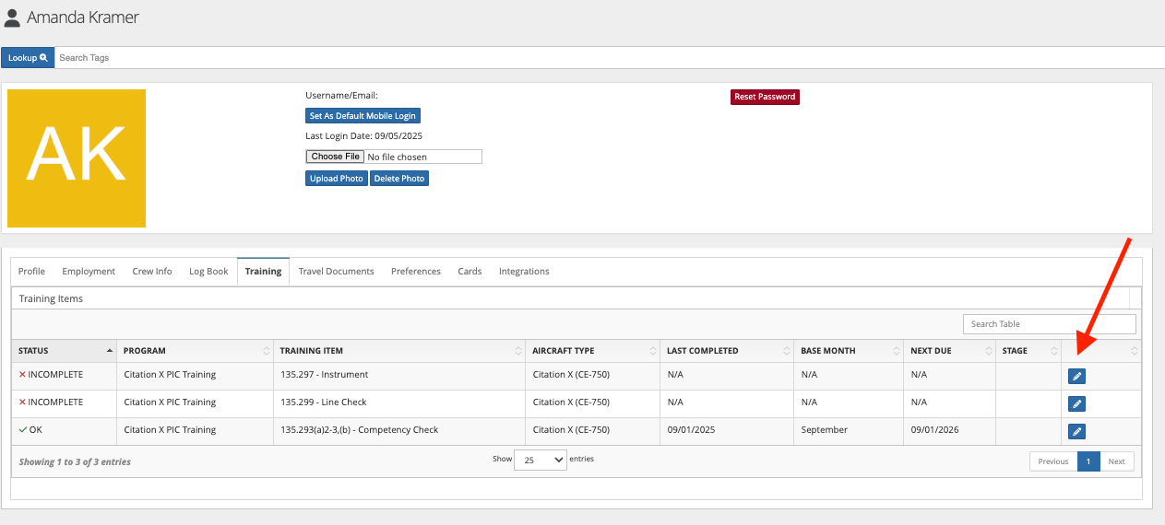Edit the Competency Check row
The height and width of the screenshot is (525, 1165).
pos(1076,431)
